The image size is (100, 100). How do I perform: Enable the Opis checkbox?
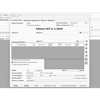point(53,76)
